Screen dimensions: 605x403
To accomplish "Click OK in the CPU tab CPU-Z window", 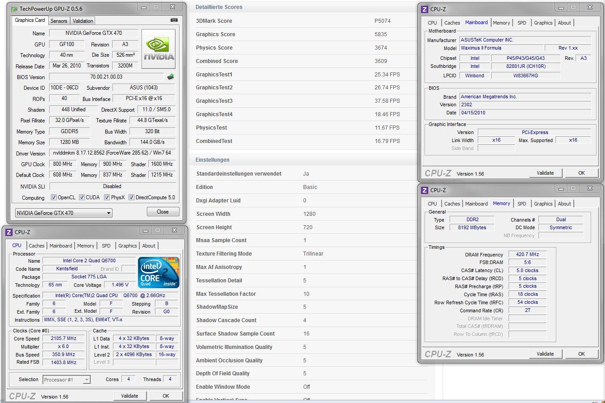I will (166, 396).
